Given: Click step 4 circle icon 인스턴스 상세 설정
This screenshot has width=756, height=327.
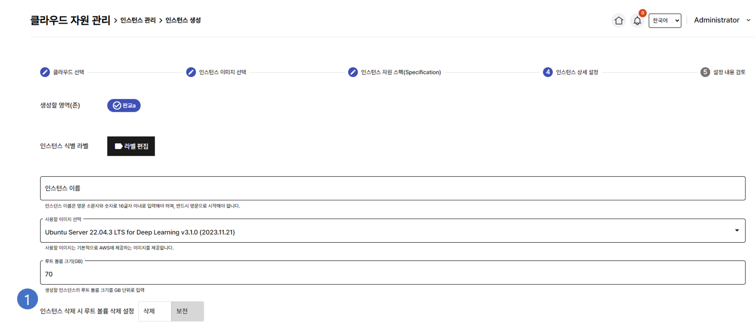Looking at the screenshot, I should (547, 72).
